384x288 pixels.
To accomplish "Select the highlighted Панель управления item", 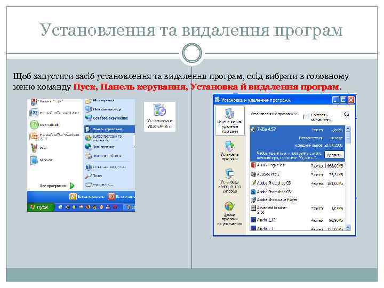I will 109,129.
